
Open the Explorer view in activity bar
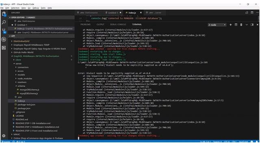[4, 14]
